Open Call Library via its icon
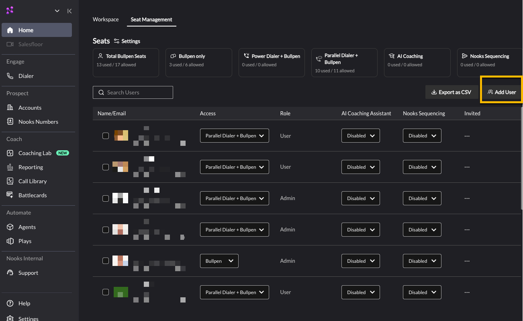523x321 pixels. pyautogui.click(x=10, y=181)
